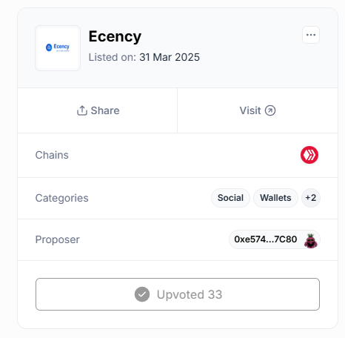Click the grey checkmark upvote icon
Image resolution: width=345 pixels, height=338 pixels.
coord(142,294)
